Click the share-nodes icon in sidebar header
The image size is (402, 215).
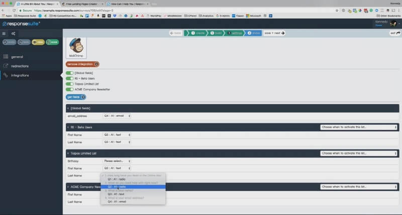14,34
